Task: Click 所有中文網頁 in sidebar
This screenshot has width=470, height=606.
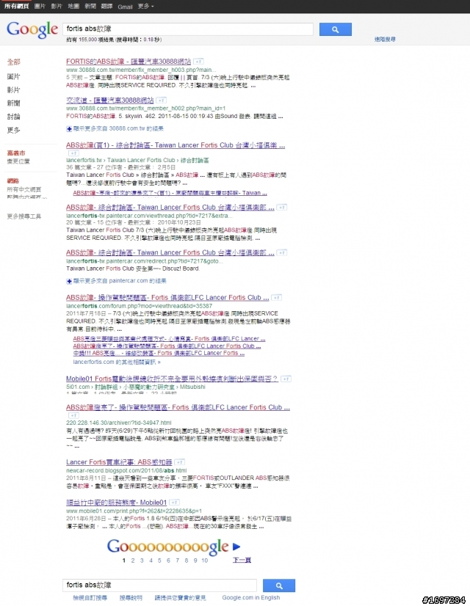Action: (24, 189)
